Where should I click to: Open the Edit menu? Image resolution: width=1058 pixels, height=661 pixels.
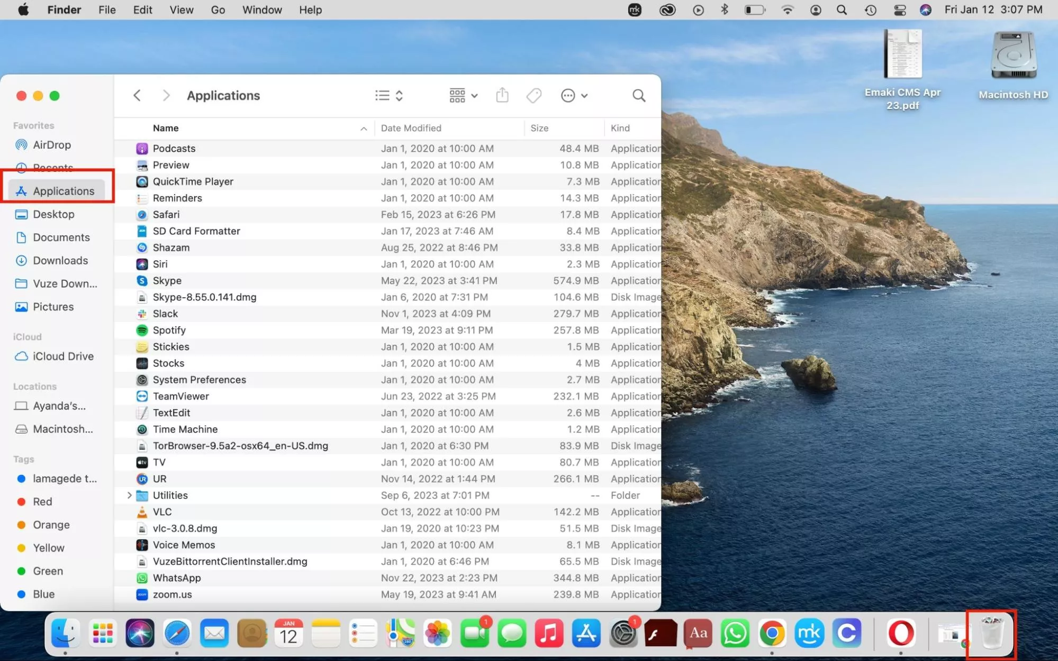point(142,10)
